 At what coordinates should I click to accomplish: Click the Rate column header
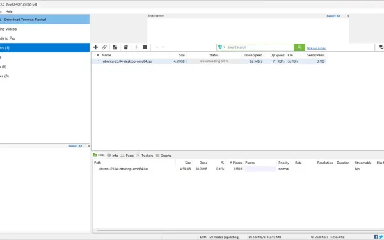[298, 163]
